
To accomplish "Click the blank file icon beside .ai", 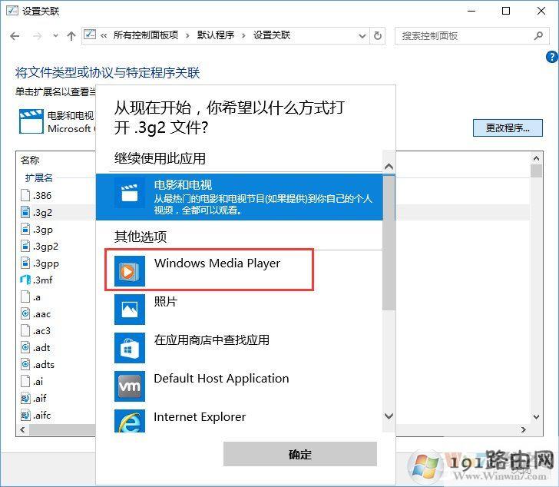I will (25, 381).
